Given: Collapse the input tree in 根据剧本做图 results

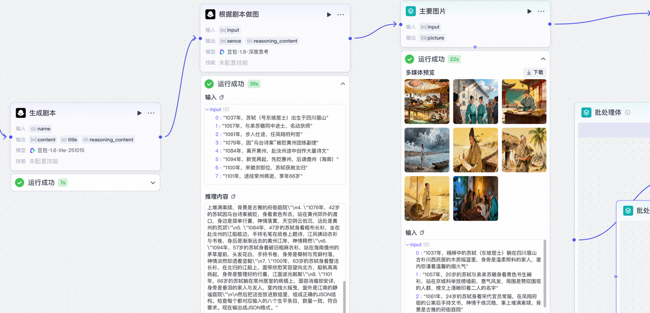Looking at the screenshot, I should 207,110.
